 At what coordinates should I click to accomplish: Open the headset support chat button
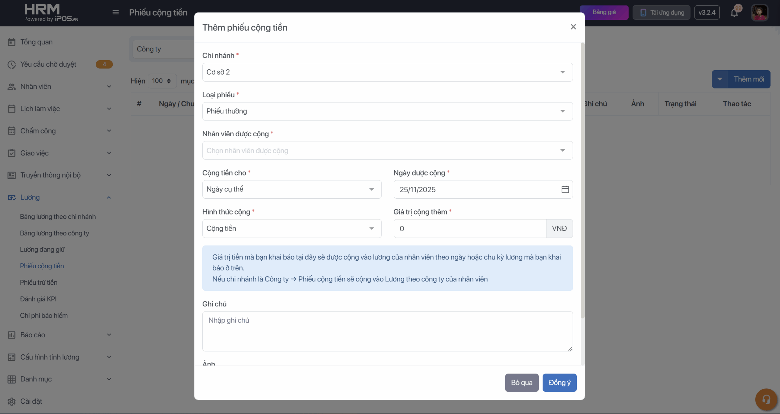[x=766, y=399]
